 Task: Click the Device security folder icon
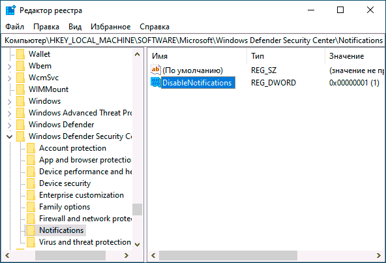31,183
